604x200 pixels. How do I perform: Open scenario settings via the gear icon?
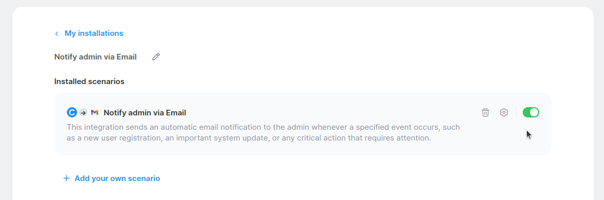coord(504,112)
